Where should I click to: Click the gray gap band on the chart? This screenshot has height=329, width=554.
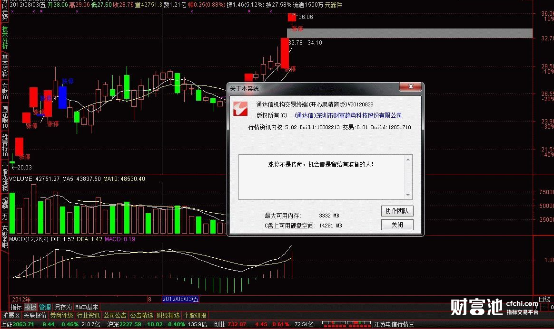[x=410, y=33]
